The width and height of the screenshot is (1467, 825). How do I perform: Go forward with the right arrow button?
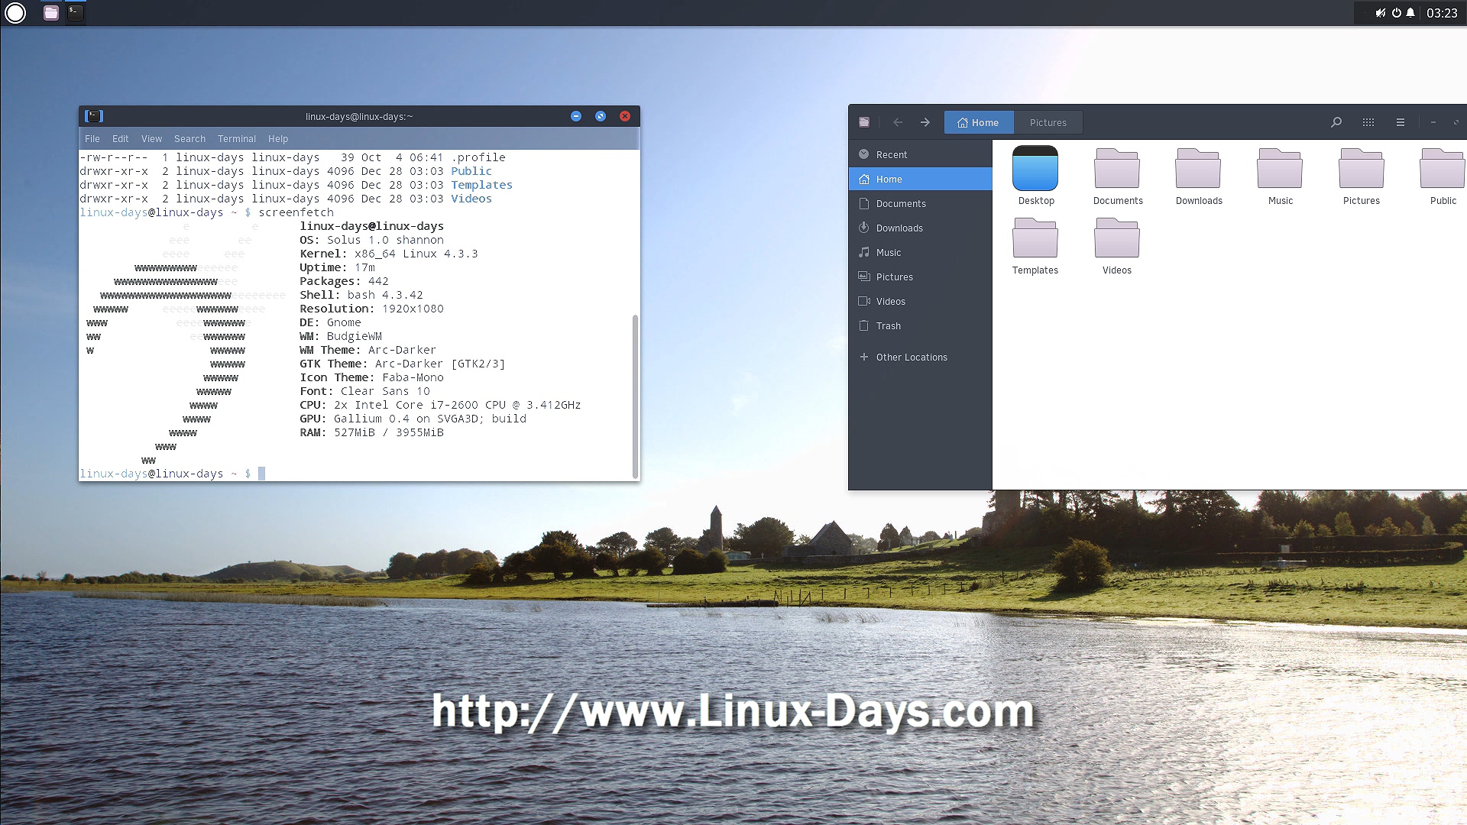(925, 122)
